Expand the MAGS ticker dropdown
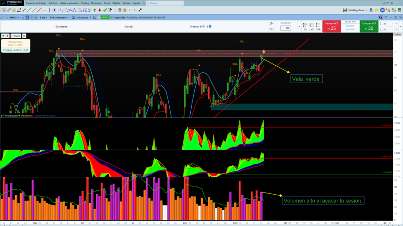This screenshot has height=226, width=403. point(14,17)
